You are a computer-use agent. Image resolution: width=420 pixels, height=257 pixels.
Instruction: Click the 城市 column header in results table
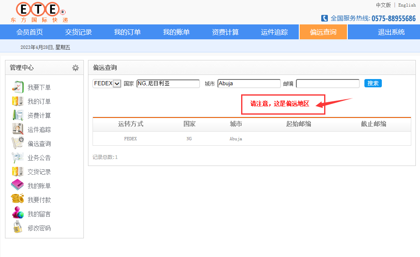pos(236,124)
